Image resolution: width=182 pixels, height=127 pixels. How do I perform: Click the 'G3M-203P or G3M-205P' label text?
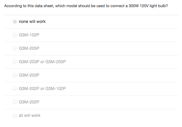coord(42,62)
